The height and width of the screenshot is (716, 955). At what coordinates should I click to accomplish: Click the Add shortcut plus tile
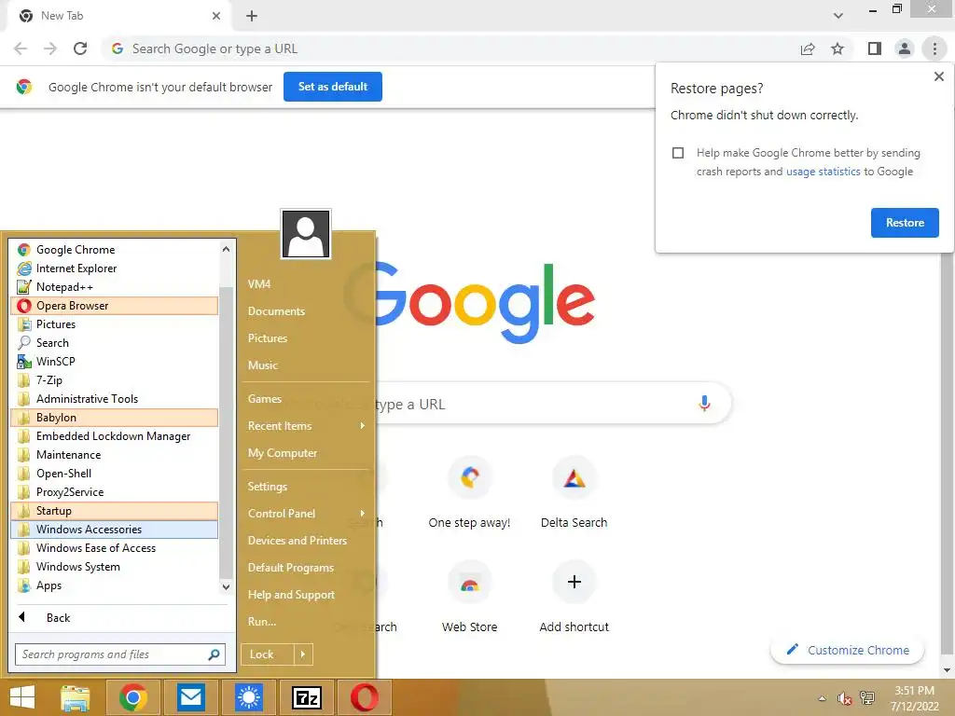click(574, 599)
